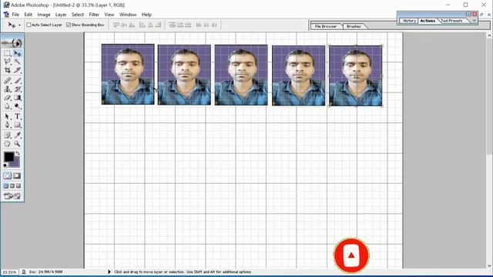Select the Dodge tool
Image resolution: width=493 pixels, height=277 pixels.
click(x=17, y=106)
